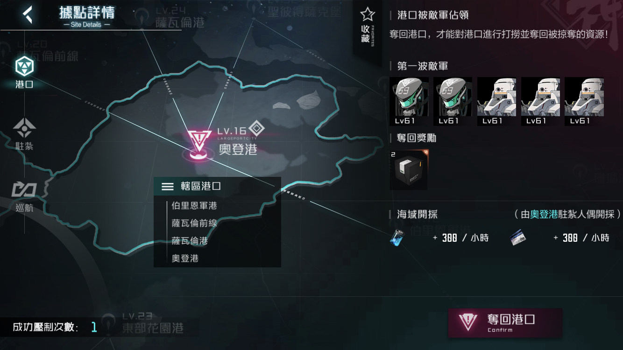Inspect the first Lv61 green enemy portrait
Viewport: 623px width, 350px height.
tap(409, 101)
